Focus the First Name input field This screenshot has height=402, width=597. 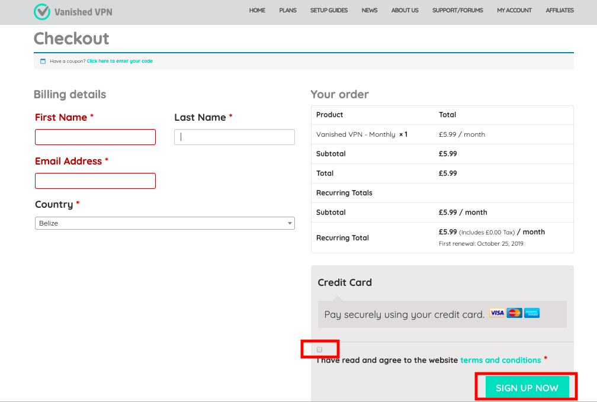point(95,137)
